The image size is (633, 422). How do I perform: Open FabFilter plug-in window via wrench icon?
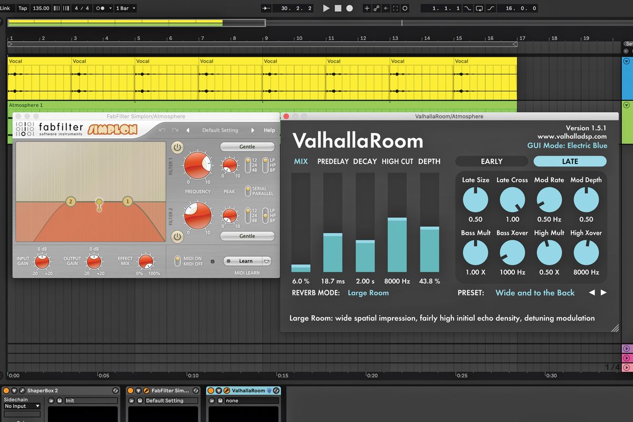pyautogui.click(x=147, y=390)
